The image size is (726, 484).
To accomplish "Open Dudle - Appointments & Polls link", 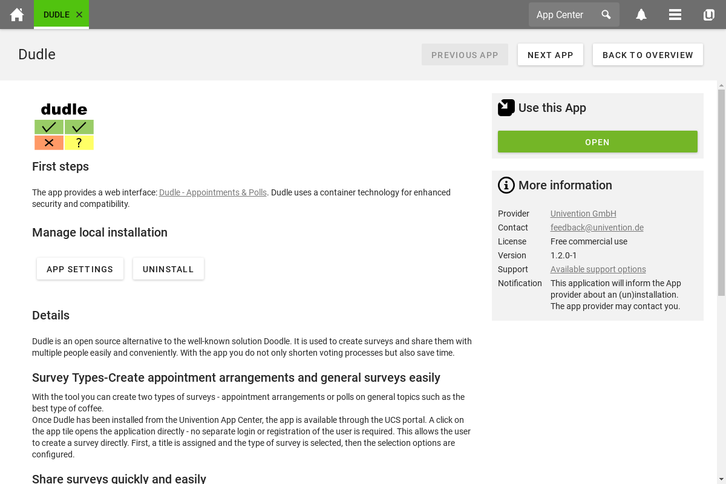I will coord(212,192).
